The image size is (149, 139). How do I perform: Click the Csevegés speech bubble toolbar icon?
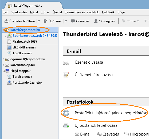(73, 21)
